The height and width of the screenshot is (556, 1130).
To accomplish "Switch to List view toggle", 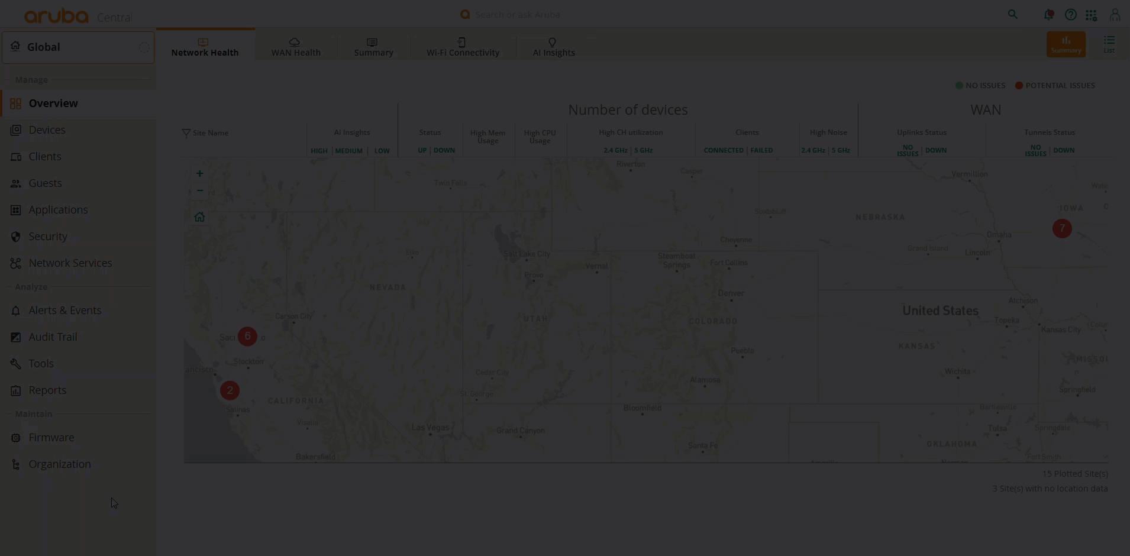I will pos(1109,44).
